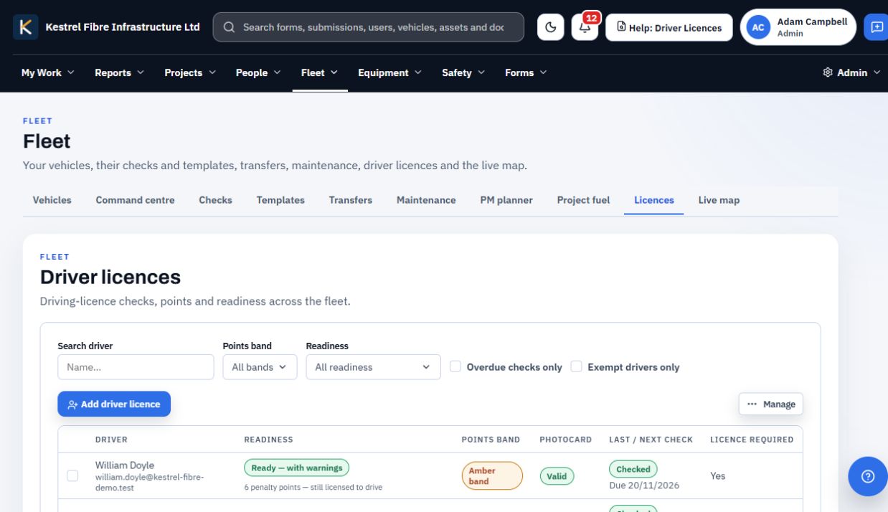Switch to the Command centre tab

(x=135, y=200)
